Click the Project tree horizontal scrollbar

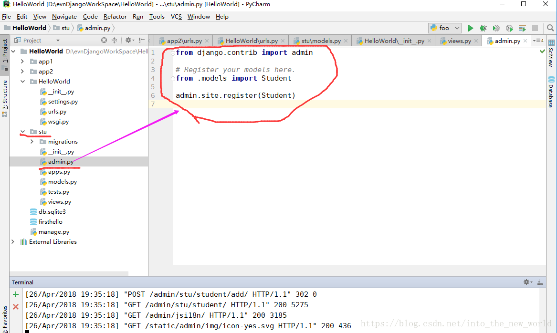69,274
